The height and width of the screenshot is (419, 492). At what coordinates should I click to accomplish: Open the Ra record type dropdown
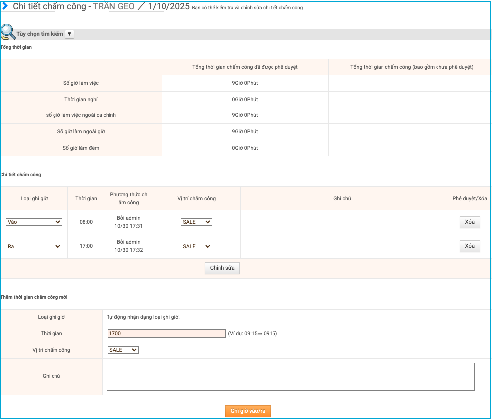34,246
